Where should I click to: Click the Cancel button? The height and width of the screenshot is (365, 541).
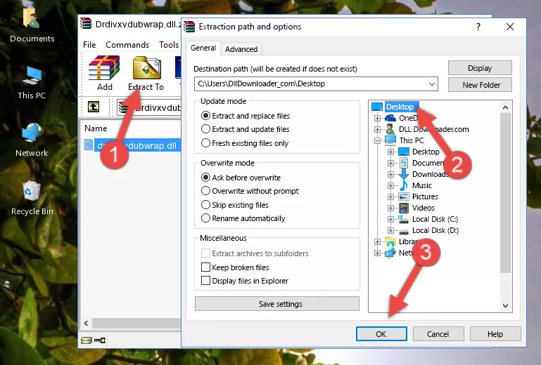438,334
